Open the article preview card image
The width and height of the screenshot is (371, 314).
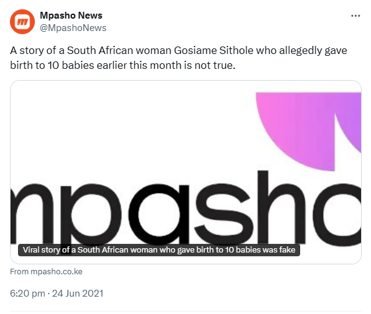point(186,172)
